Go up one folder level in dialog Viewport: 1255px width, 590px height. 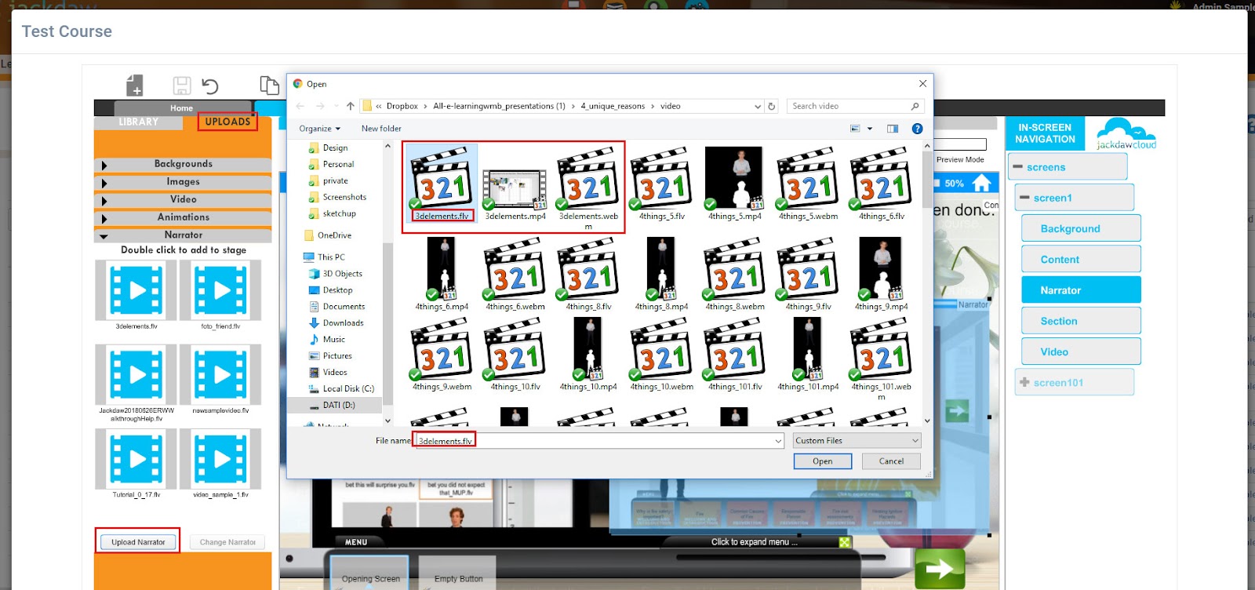coord(351,106)
